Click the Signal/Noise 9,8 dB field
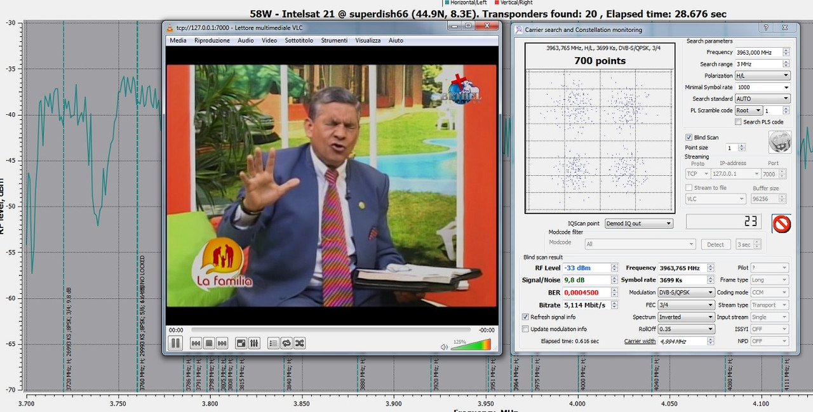813x412 pixels. (590, 280)
